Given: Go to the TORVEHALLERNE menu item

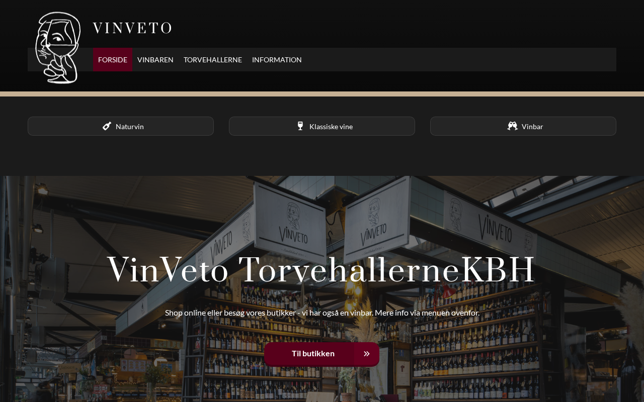Looking at the screenshot, I should [213, 60].
